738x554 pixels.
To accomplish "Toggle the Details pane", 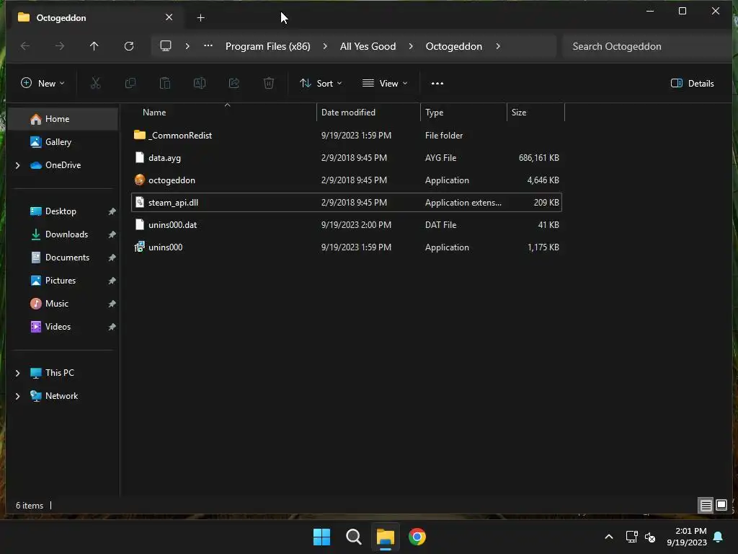I will coord(693,84).
